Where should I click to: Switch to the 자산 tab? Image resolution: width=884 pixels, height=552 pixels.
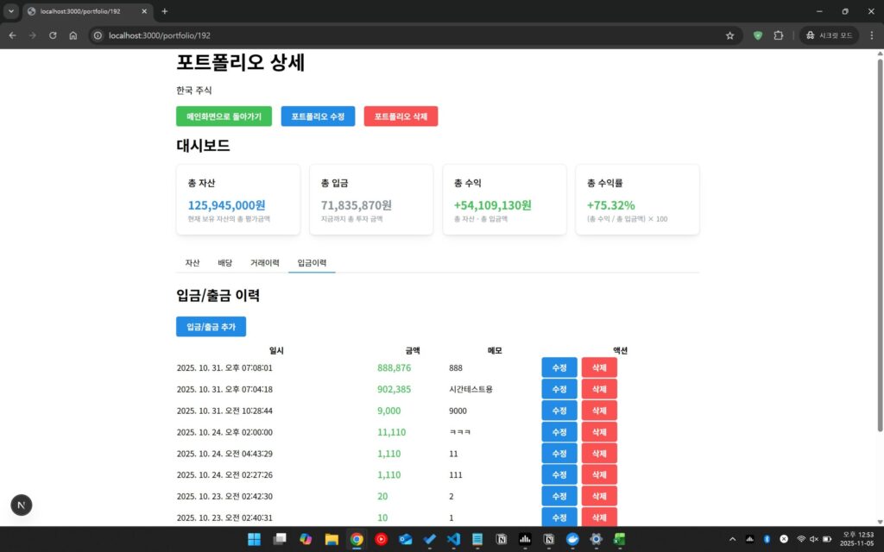coord(193,262)
